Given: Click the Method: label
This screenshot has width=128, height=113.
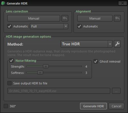Looking at the screenshot, I should coord(15,44).
